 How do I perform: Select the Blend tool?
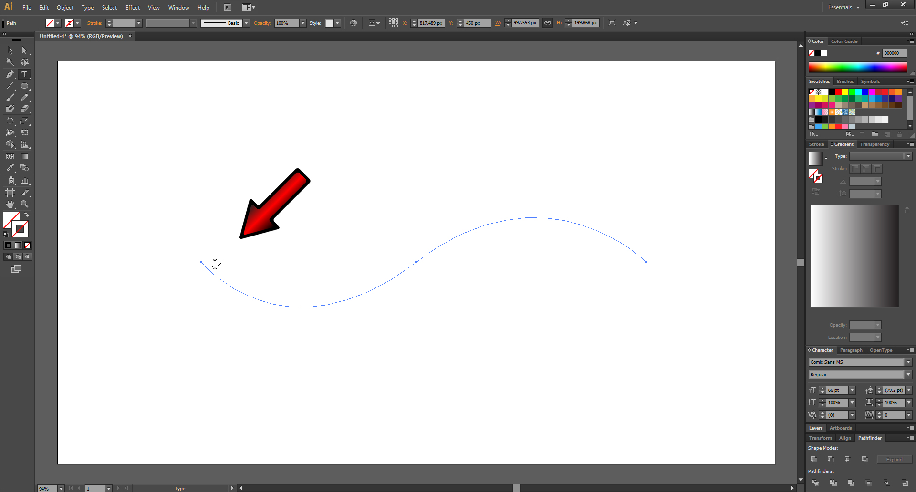click(x=24, y=168)
